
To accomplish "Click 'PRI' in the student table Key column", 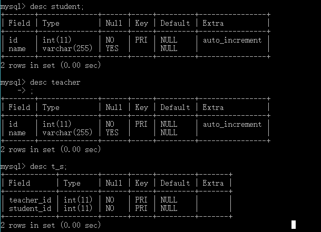I will (x=141, y=40).
